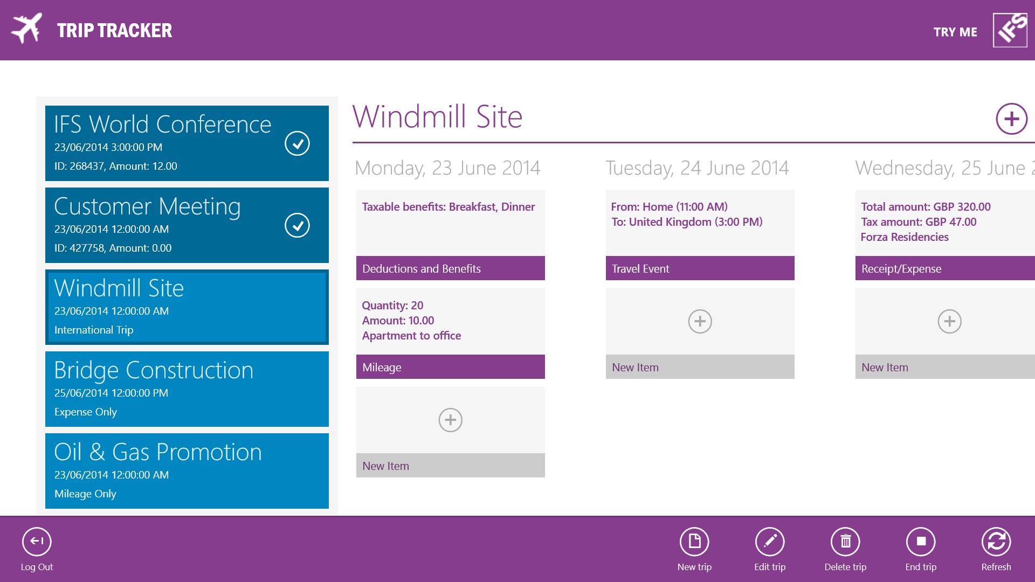Image resolution: width=1035 pixels, height=582 pixels.
Task: Click the TRY ME link
Action: tap(955, 32)
